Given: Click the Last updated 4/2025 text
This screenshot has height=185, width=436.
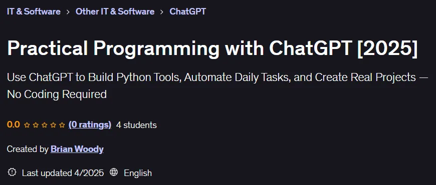Looking at the screenshot, I should click(x=63, y=173).
